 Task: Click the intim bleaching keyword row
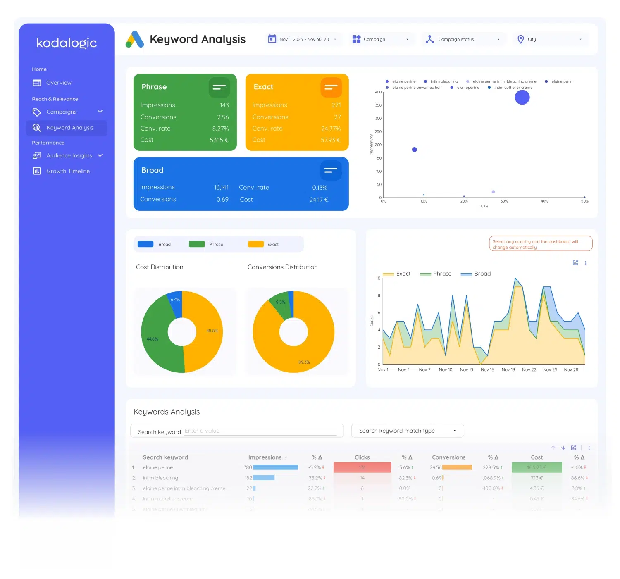point(360,478)
